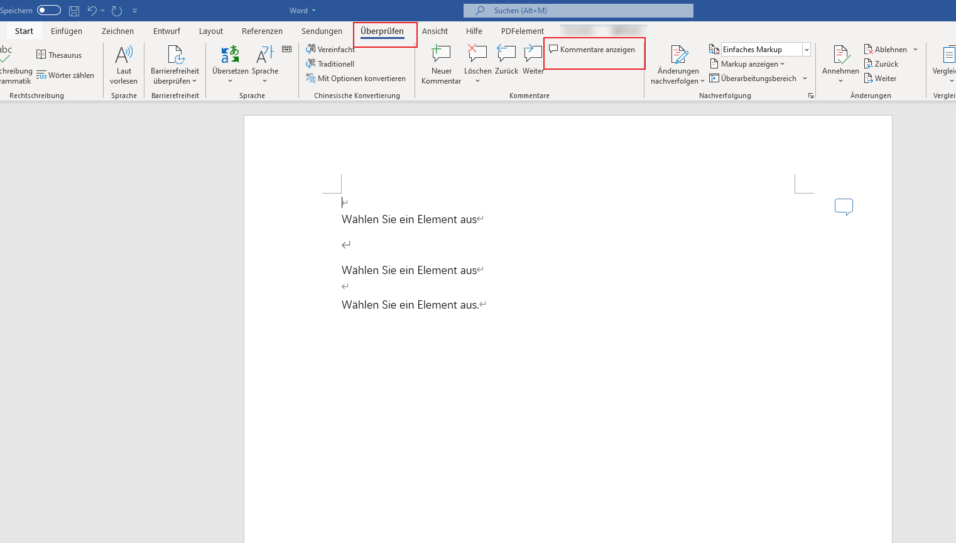The width and height of the screenshot is (956, 543).
Task: Toggle the AutoSave (Speichern) switch
Action: 49,10
